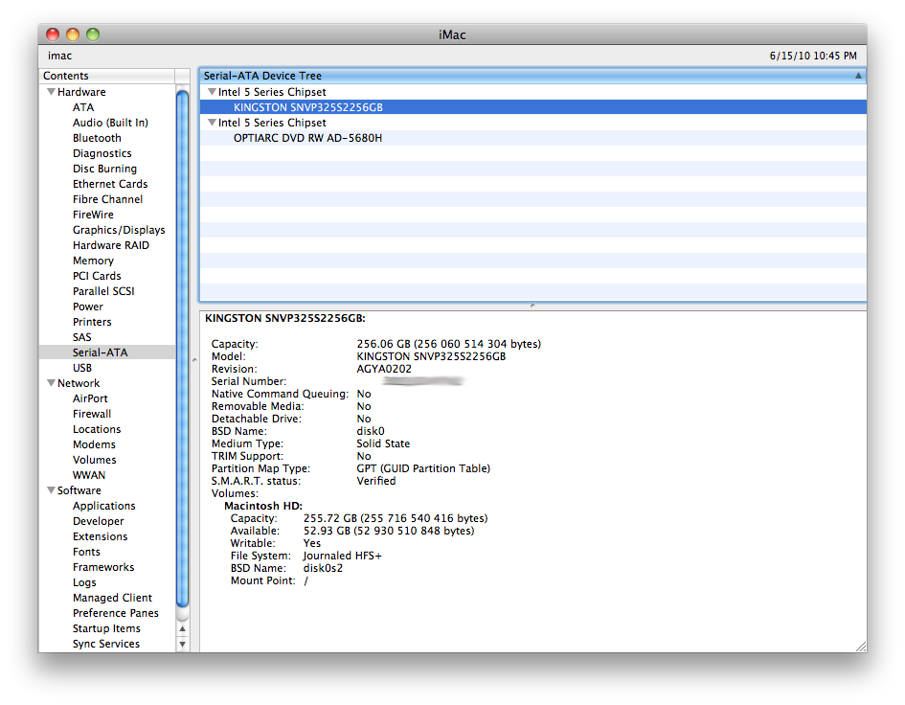
Task: Click the AGYA0202 revision value
Action: 384,369
